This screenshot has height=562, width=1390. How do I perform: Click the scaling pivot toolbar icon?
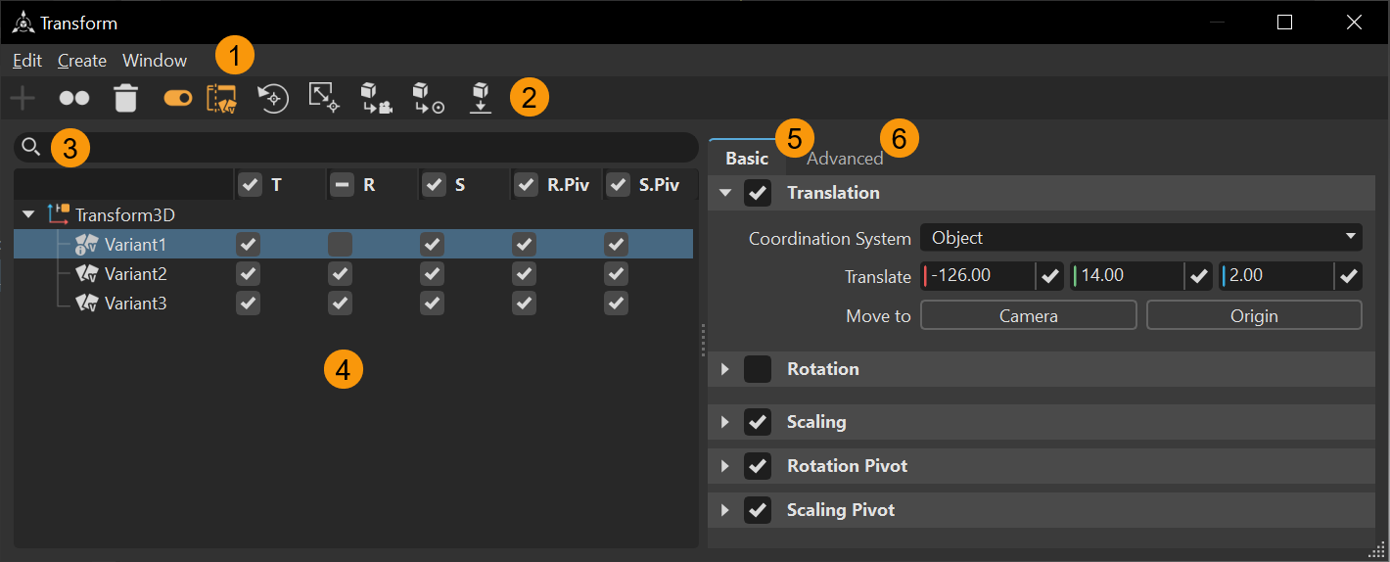(324, 98)
